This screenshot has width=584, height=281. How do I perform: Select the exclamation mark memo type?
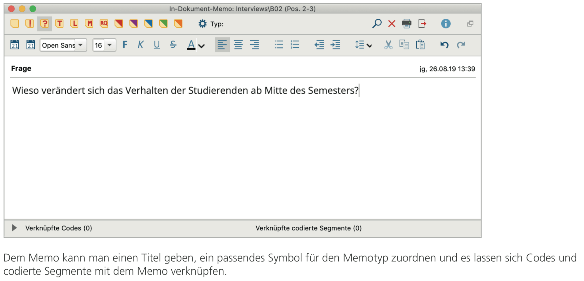point(29,24)
